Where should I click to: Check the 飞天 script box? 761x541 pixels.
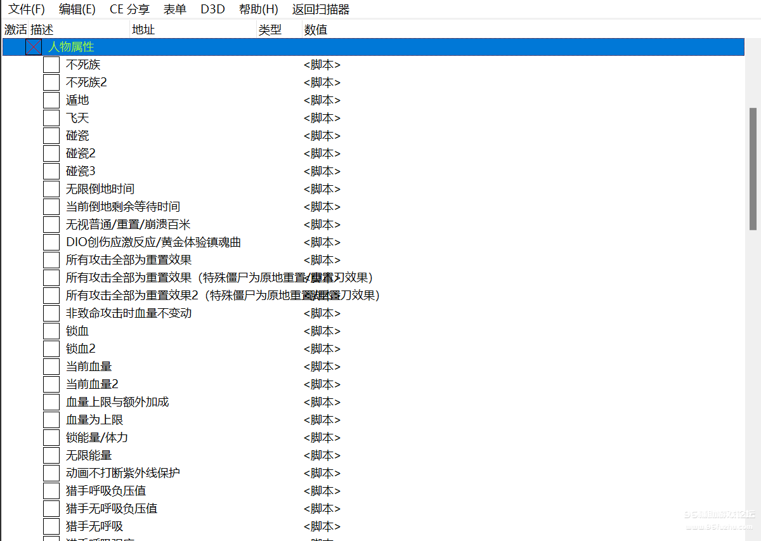pos(51,118)
